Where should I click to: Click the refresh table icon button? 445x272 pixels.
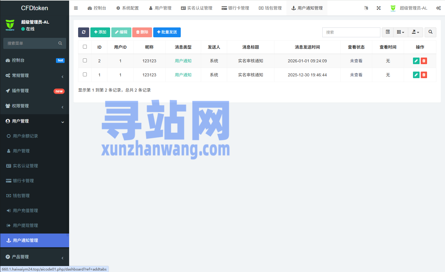[x=83, y=32]
